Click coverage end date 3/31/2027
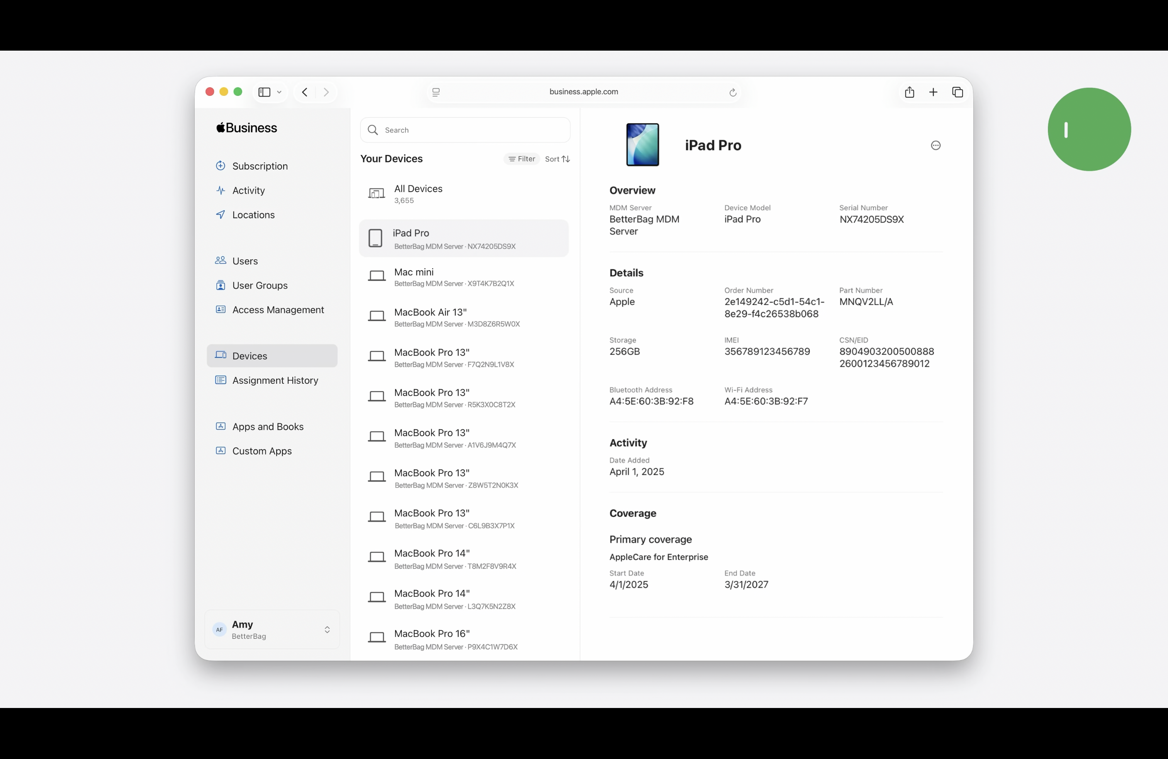 [747, 585]
